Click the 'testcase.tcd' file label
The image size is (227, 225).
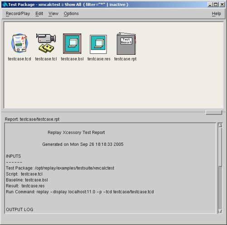coord(19,59)
